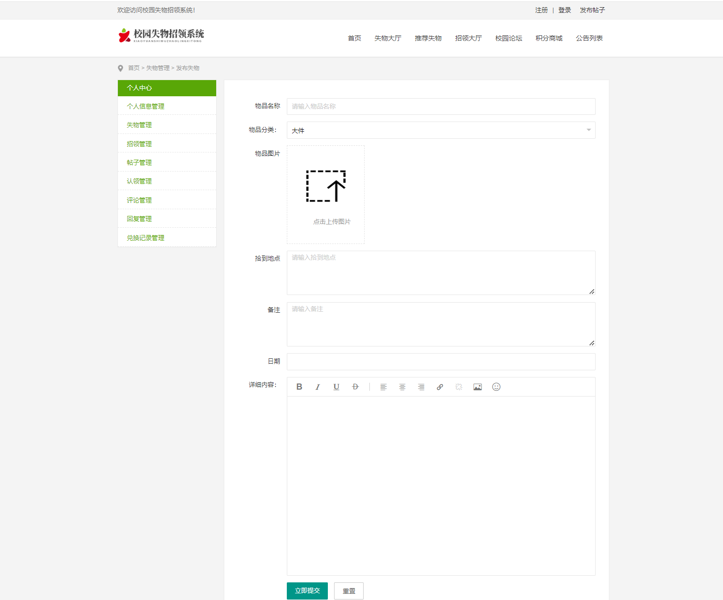The image size is (723, 600).
Task: Click the 重置 reset button
Action: pyautogui.click(x=349, y=591)
